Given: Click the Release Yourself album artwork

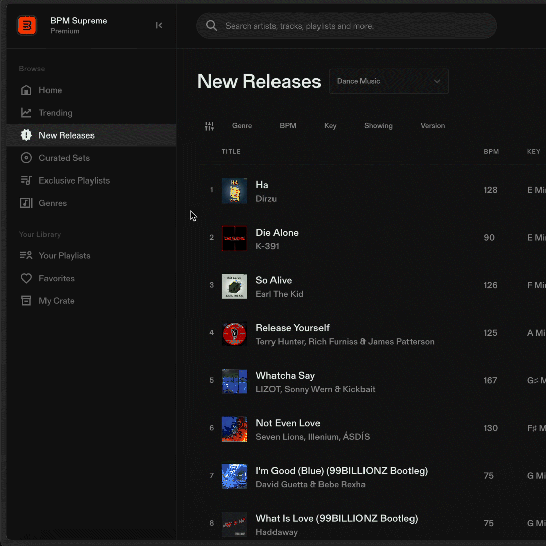Looking at the screenshot, I should point(235,334).
